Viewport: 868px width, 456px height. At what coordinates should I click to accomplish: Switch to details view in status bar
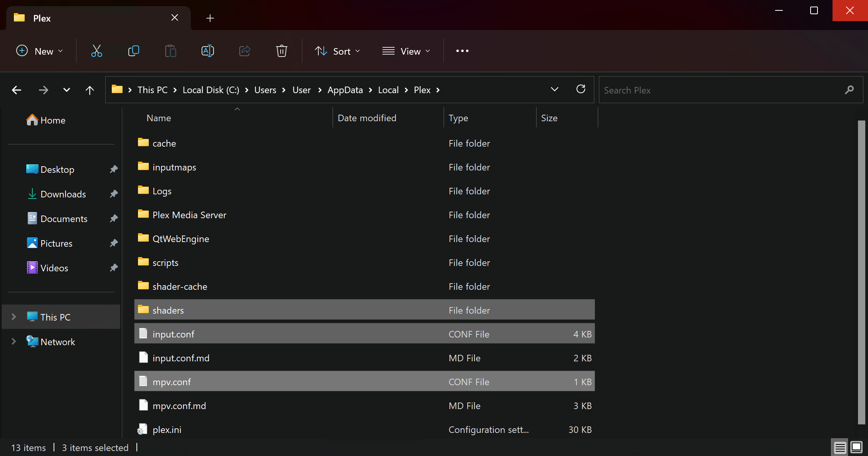(x=840, y=447)
